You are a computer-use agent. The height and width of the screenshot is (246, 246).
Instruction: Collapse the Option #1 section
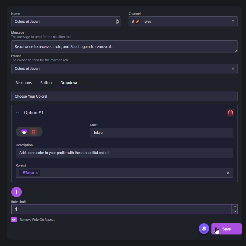tap(17, 113)
